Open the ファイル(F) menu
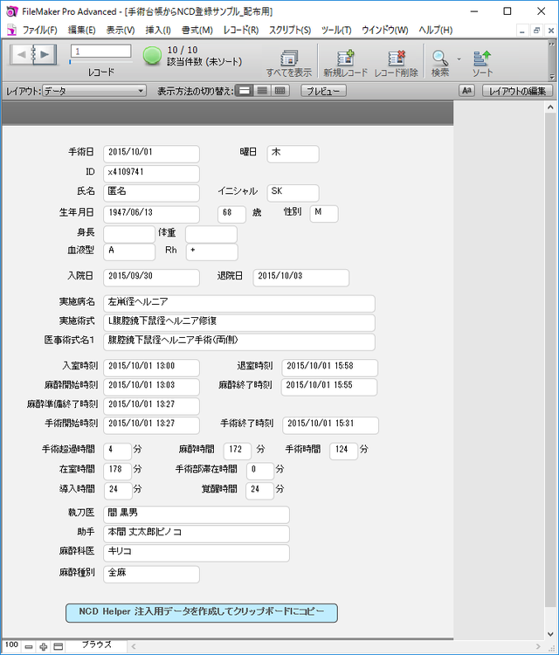 point(39,30)
